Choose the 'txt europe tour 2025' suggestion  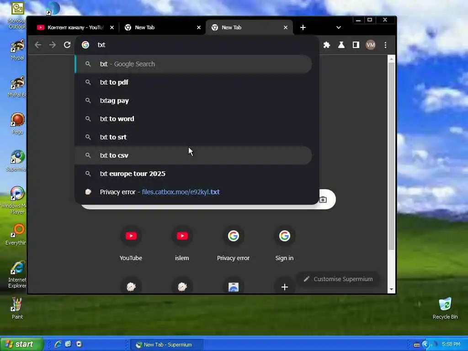pos(193,174)
